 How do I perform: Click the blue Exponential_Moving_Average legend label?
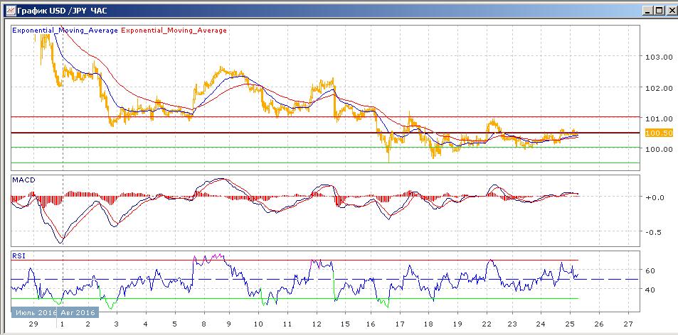coord(65,31)
